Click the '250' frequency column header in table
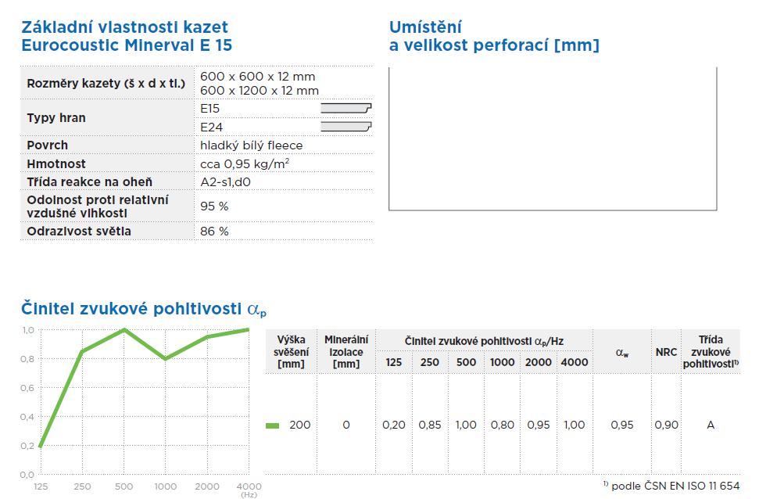The height and width of the screenshot is (499, 759). 430,362
